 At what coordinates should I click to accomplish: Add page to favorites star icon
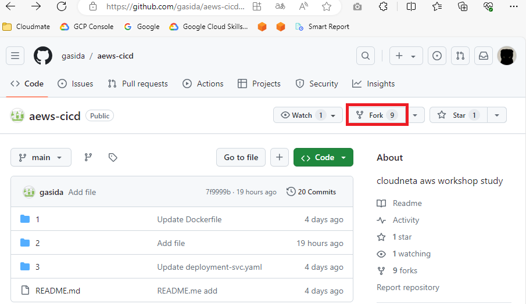point(327,6)
